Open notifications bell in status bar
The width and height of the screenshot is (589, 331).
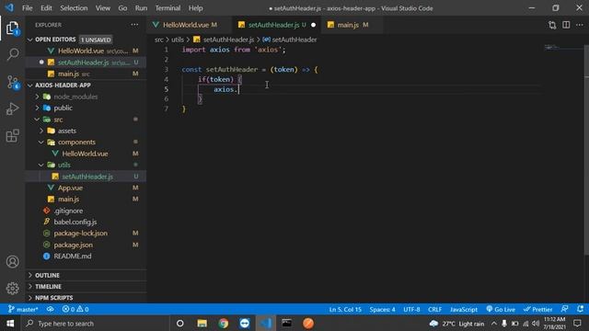pyautogui.click(x=580, y=309)
